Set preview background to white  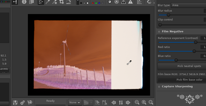(x=88, y=3)
